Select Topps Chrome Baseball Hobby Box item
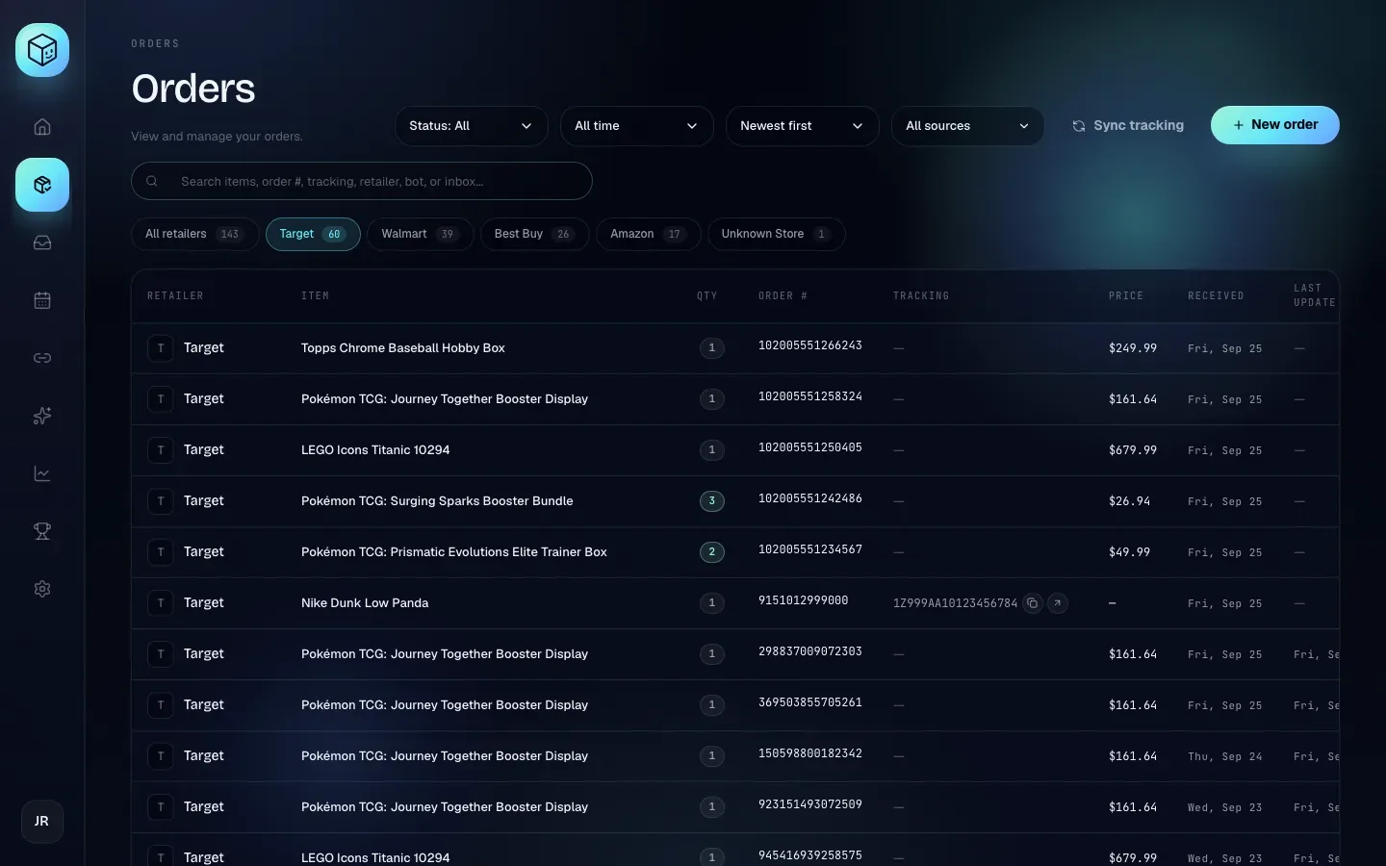Viewport: 1386px width, 866px height. click(403, 348)
